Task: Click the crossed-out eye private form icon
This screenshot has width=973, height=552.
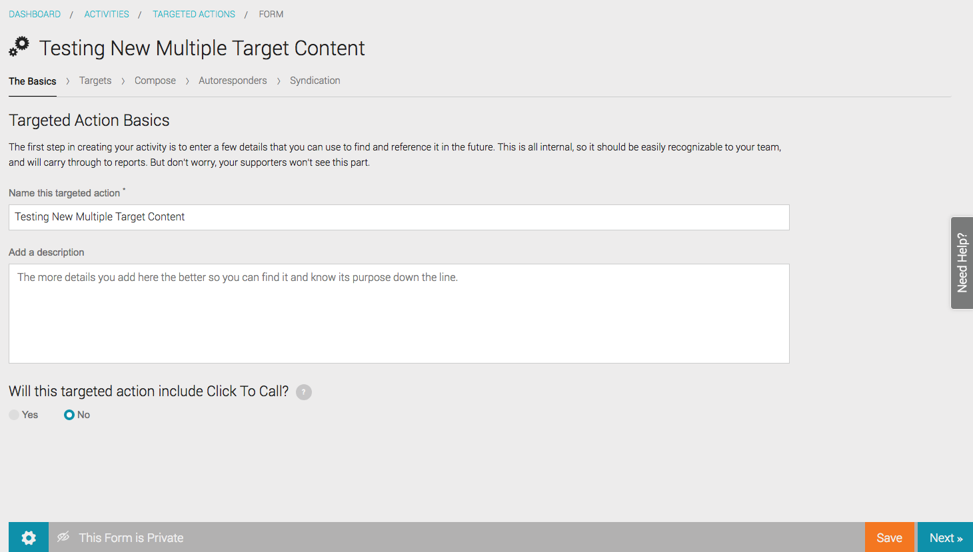Action: click(x=63, y=537)
